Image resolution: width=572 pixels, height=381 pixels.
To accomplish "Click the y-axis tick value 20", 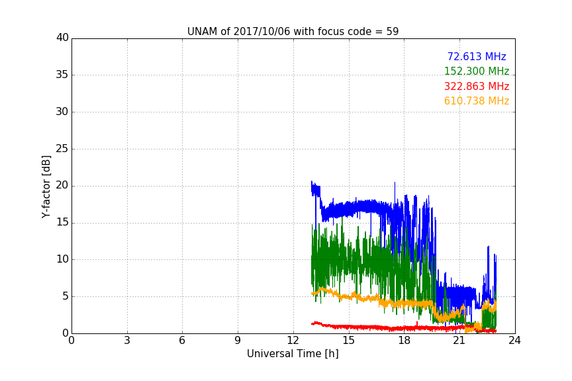I will [x=62, y=186].
